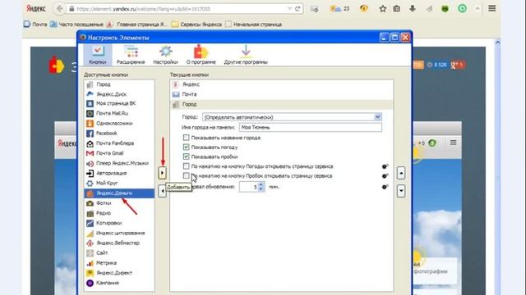This screenshot has height=295, width=526.
Task: Select Город in current buttons list
Action: point(281,104)
